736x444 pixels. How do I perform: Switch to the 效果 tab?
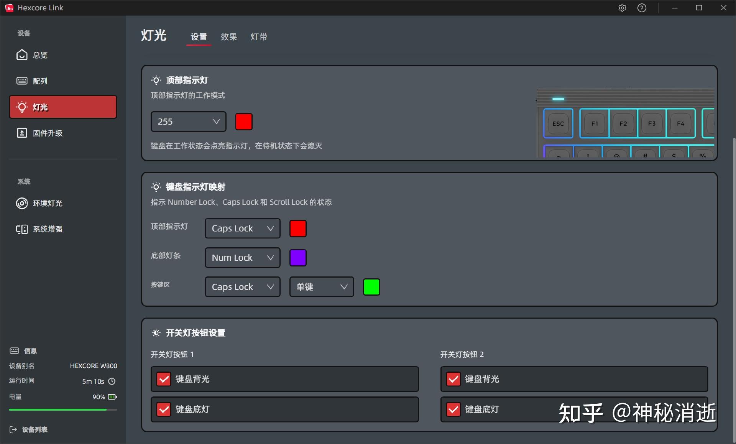point(228,37)
